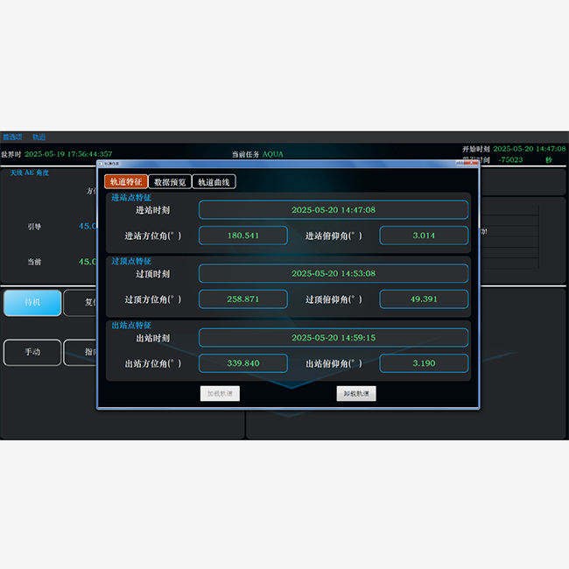Click the 开始时刻 value at top right
569x569 pixels.
pyautogui.click(x=529, y=149)
